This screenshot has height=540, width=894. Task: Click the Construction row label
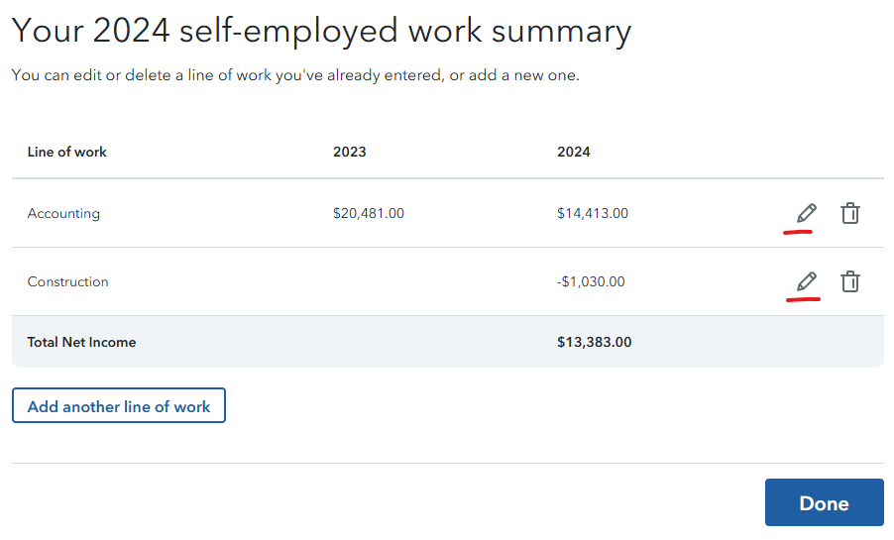68,282
